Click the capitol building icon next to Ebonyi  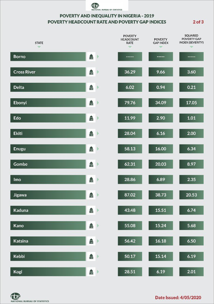[x=91, y=102]
